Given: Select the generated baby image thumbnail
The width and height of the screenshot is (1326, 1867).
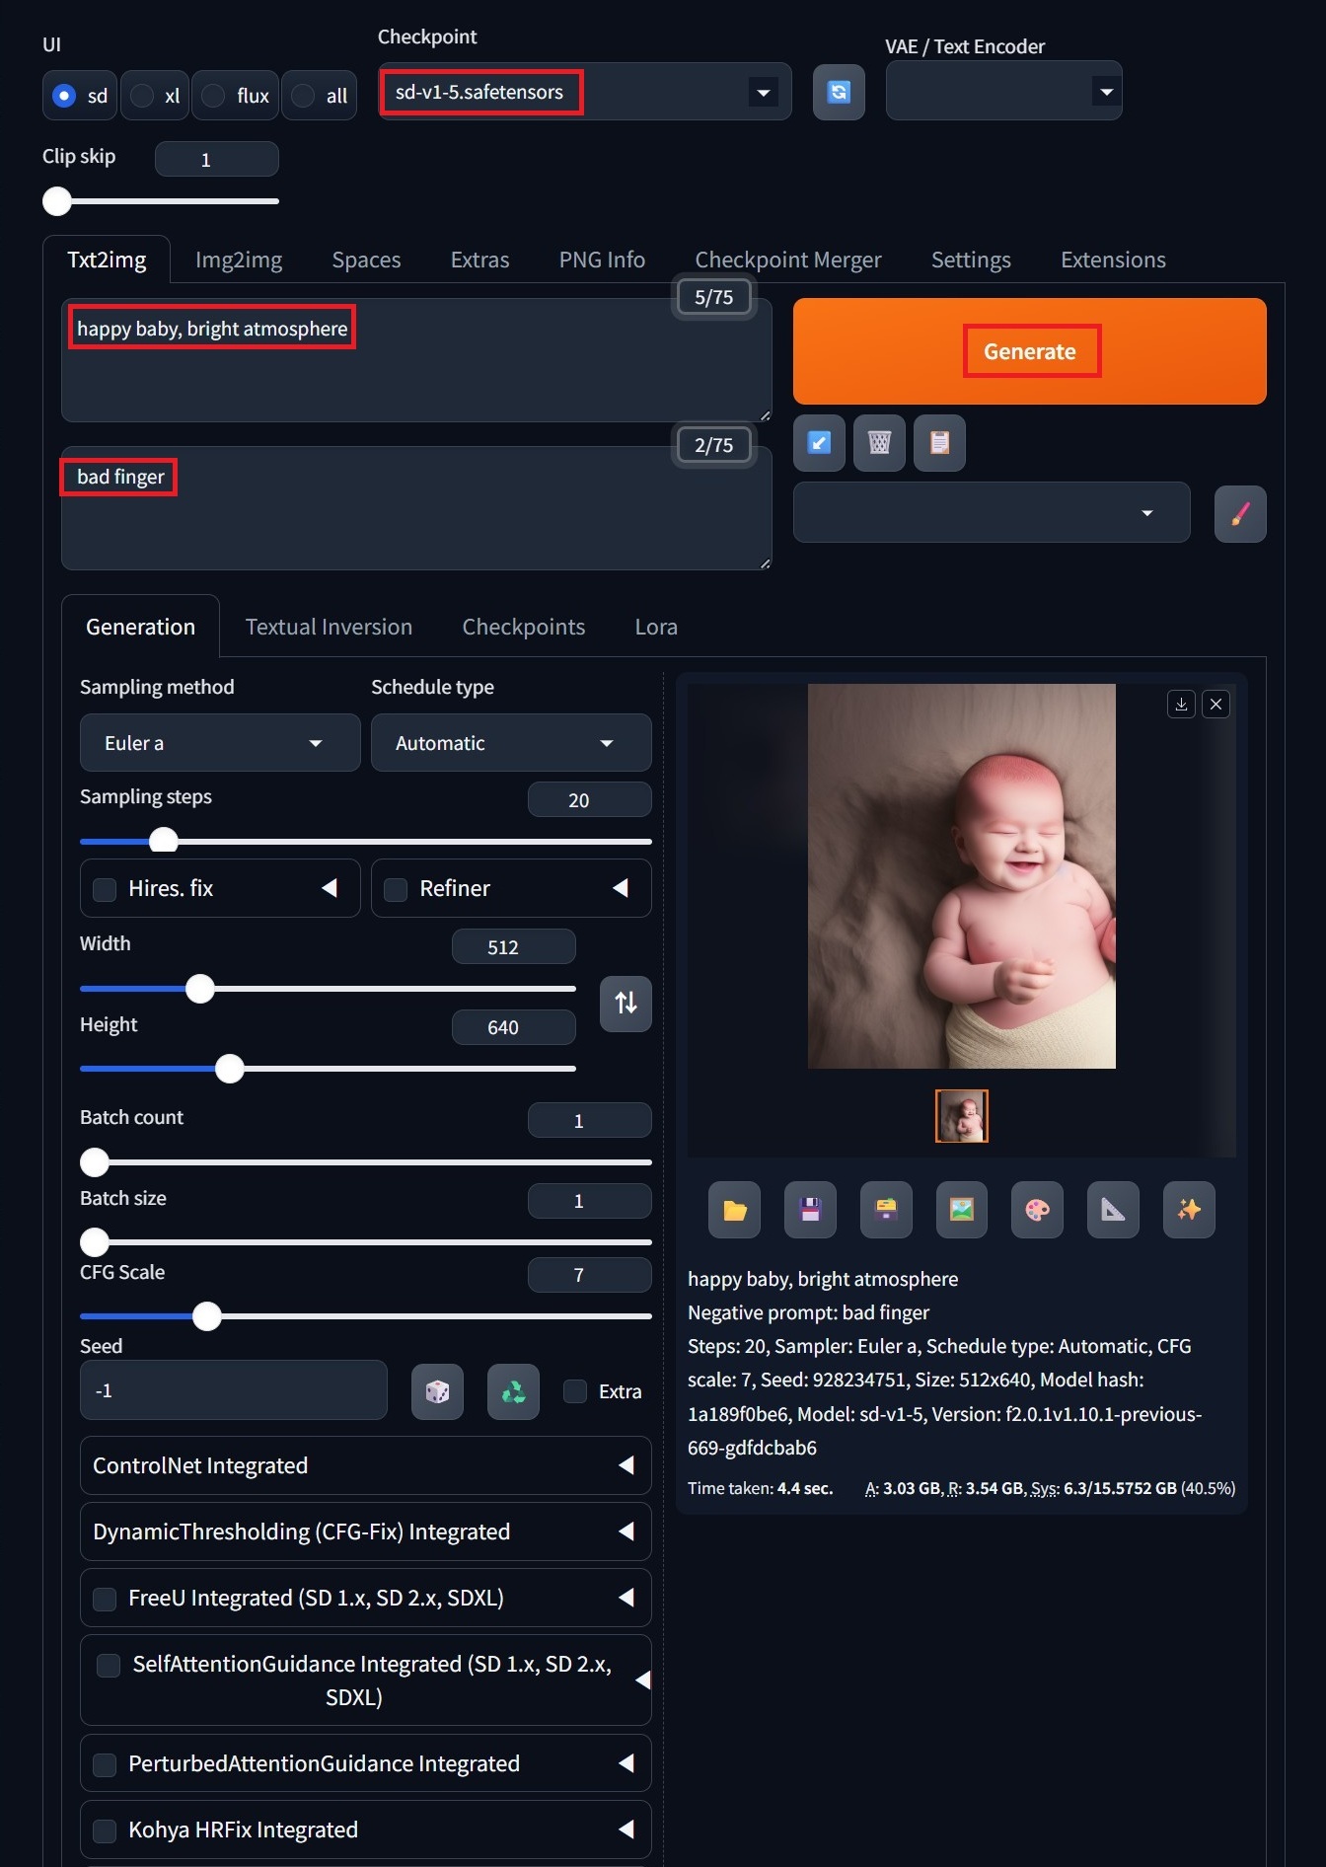Looking at the screenshot, I should point(962,1116).
